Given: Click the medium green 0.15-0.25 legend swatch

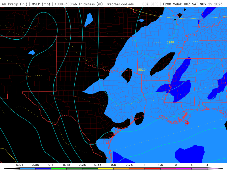Looking at the screenshot, I should tap(74, 169).
